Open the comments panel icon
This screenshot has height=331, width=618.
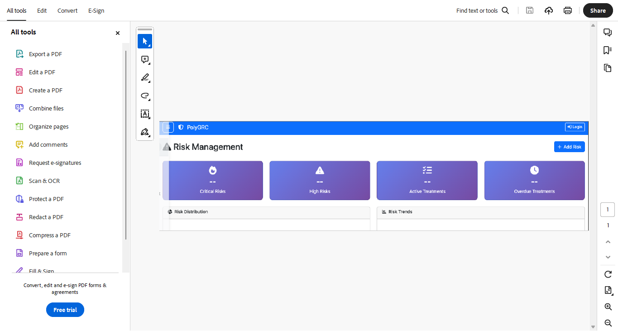[x=608, y=32]
